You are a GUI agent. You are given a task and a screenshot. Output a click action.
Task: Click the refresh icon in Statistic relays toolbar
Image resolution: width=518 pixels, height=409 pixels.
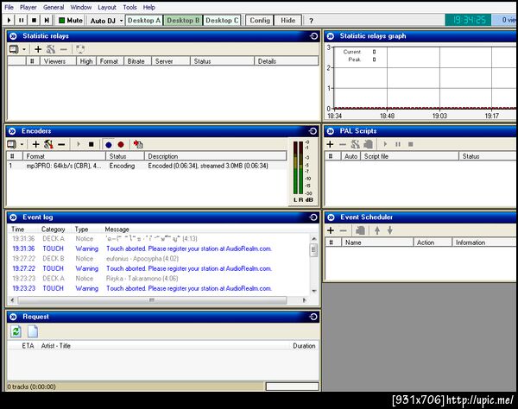pyautogui.click(x=80, y=49)
